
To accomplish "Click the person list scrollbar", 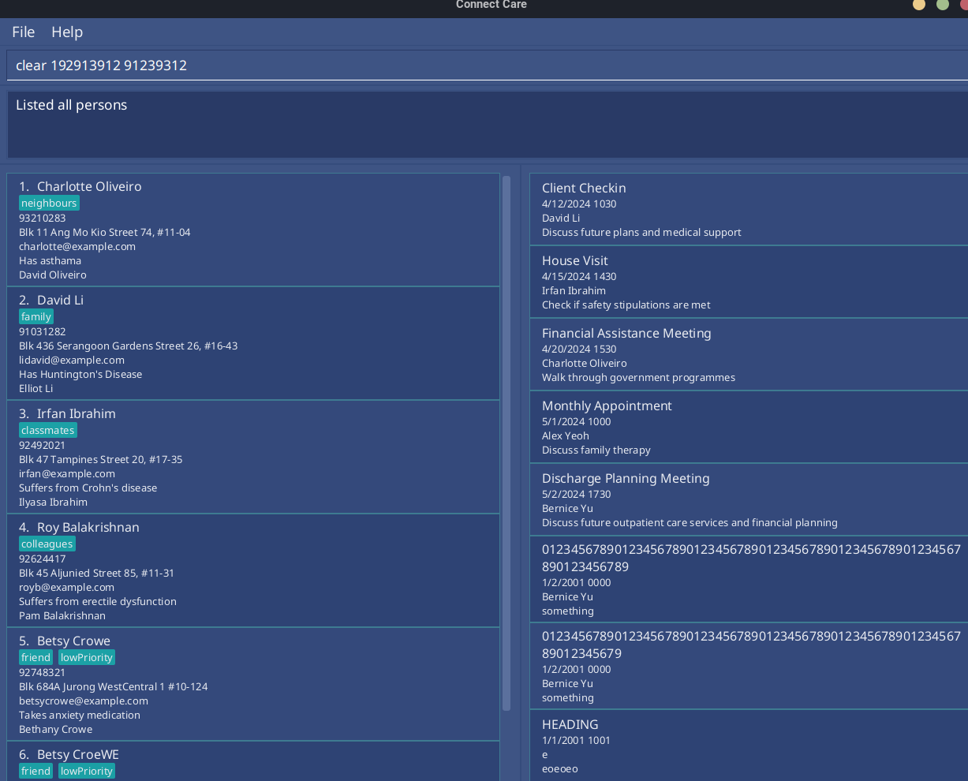I will [506, 443].
